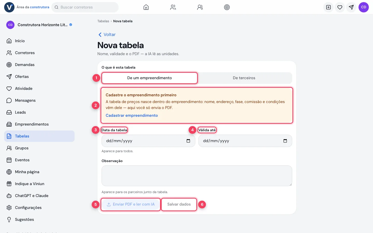Click 'Enviar PDF e ler com IA' button
The image size is (373, 233).
[131, 204]
